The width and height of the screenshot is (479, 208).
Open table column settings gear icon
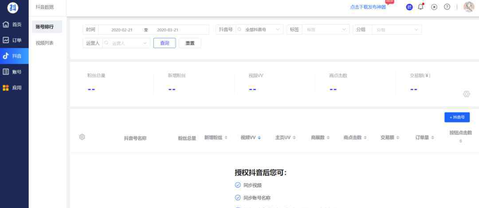82,137
